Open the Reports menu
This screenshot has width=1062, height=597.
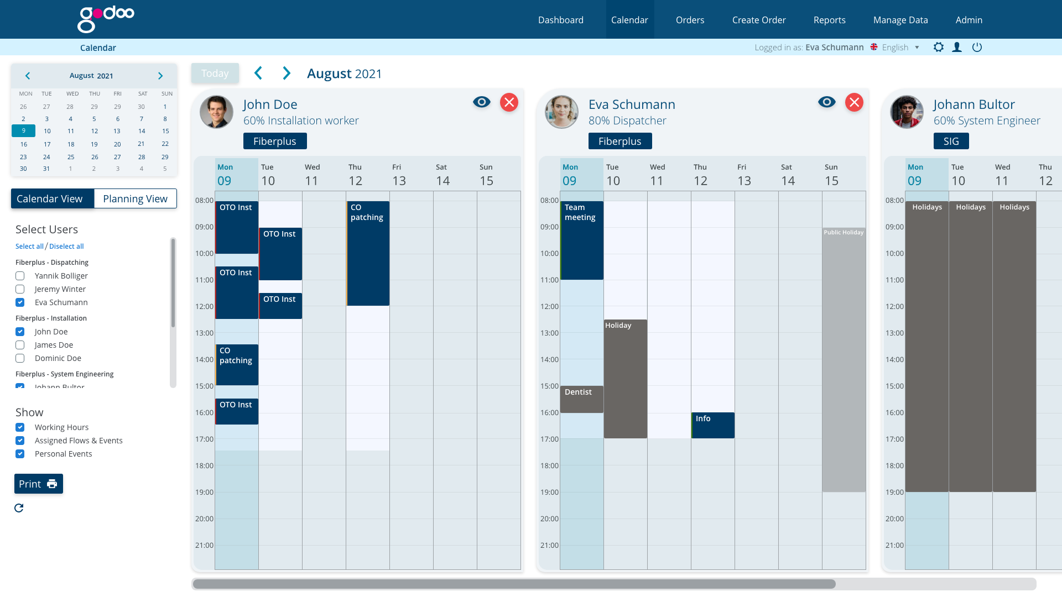pos(829,20)
